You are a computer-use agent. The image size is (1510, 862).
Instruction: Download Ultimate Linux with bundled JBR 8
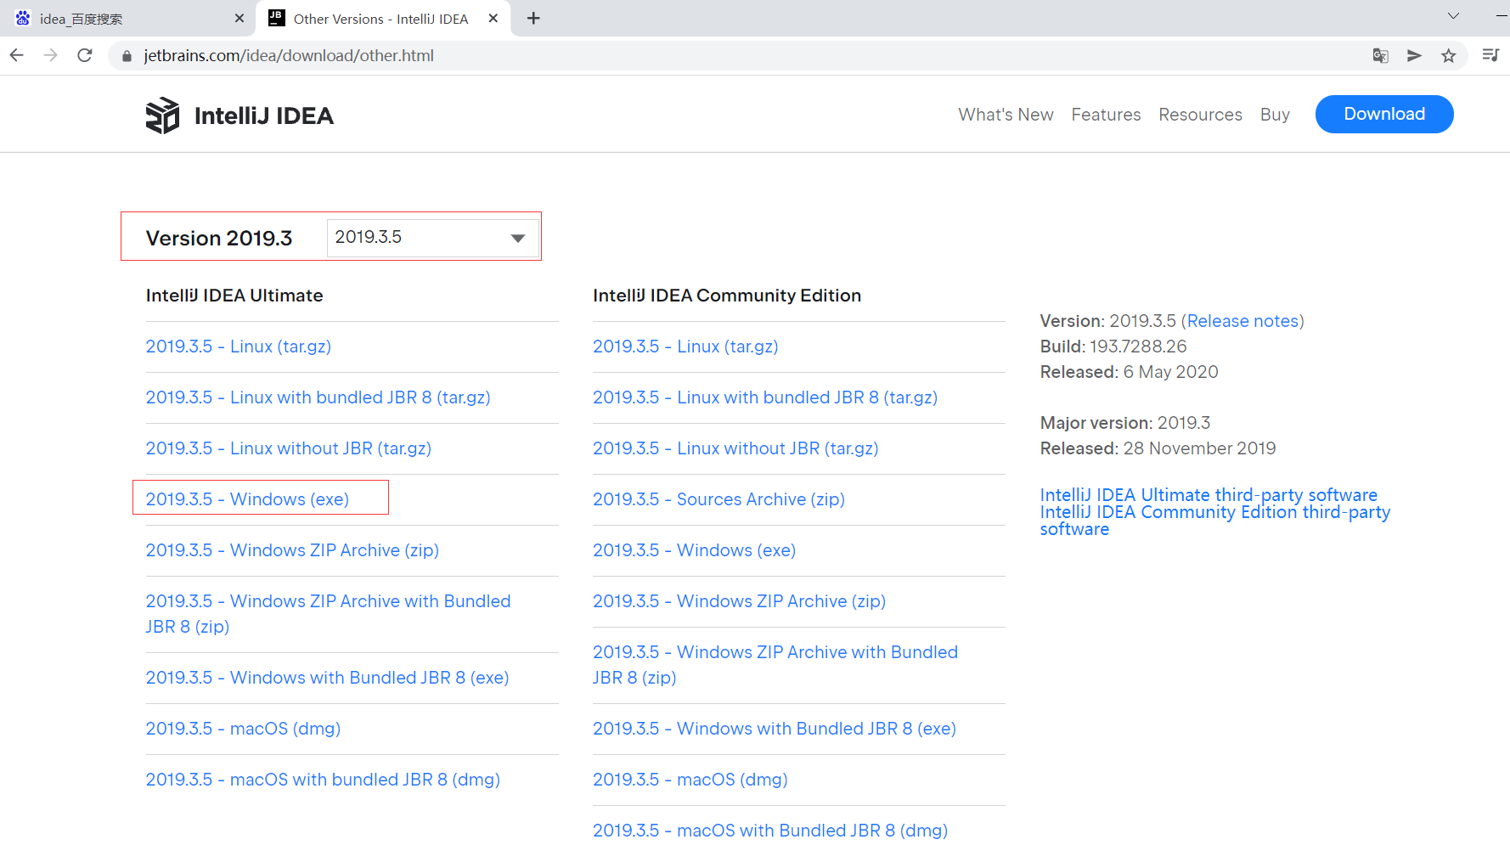coord(318,397)
